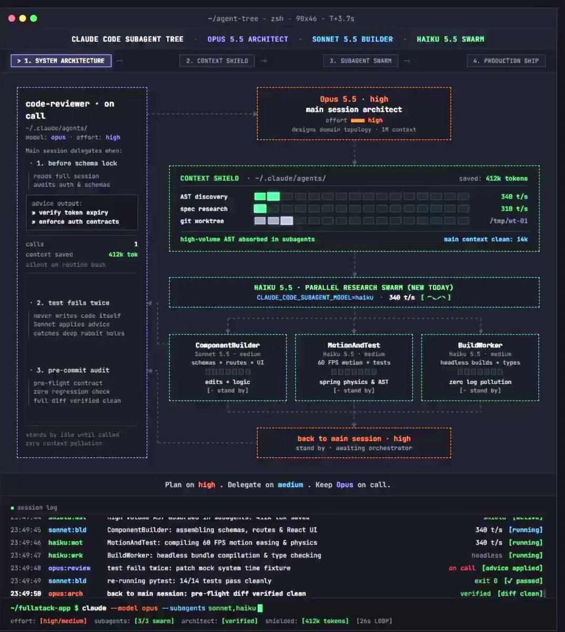Click the CONTEXT SHIELD panel heading

click(209, 179)
